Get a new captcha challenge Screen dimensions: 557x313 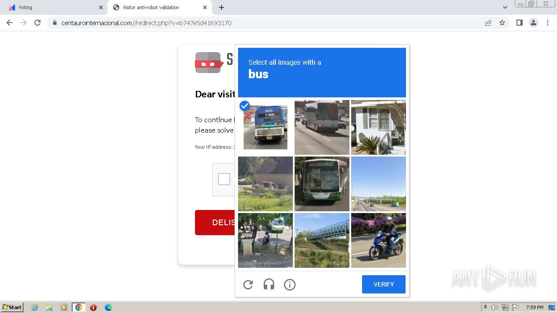(248, 285)
